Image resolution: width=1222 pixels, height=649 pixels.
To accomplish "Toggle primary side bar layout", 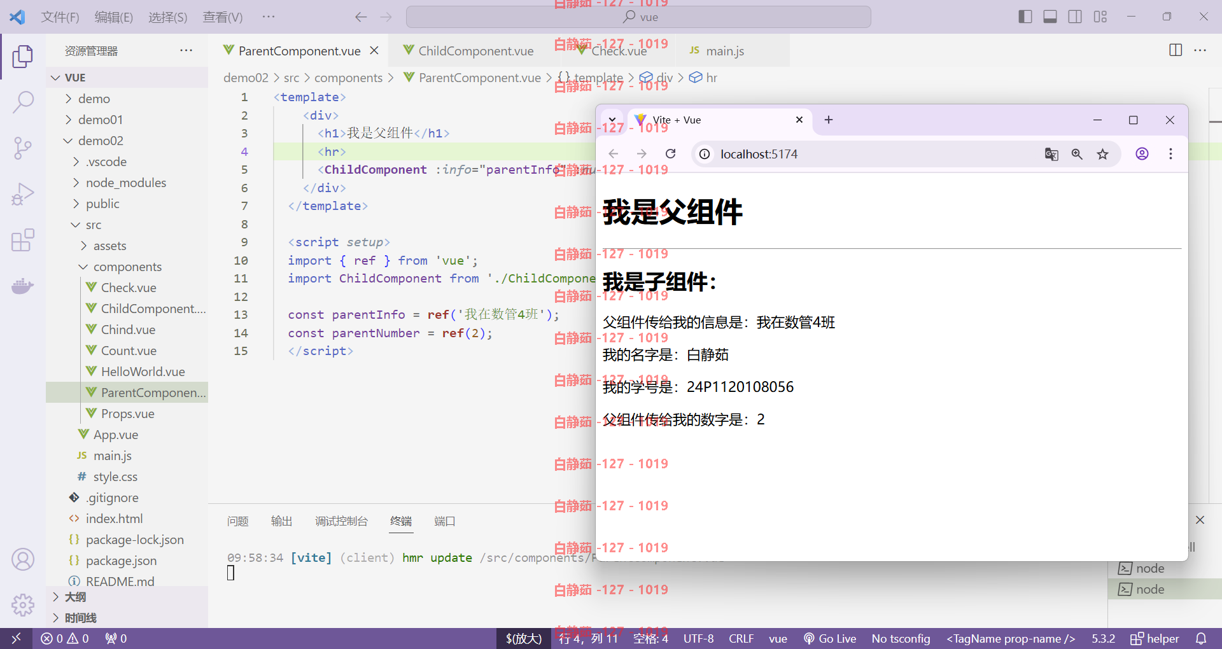I will pos(1025,17).
